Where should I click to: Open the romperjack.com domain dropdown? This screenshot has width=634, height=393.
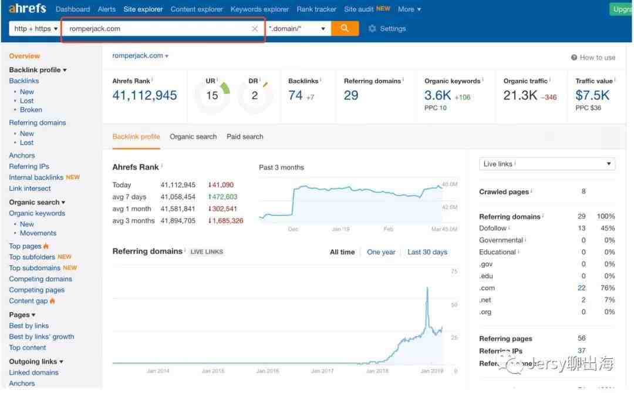140,56
